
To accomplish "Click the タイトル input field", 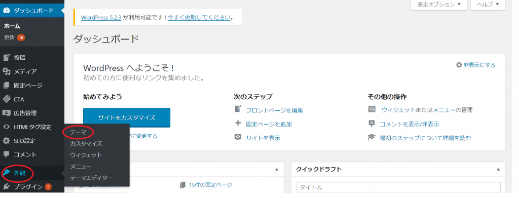I will click(x=398, y=187).
